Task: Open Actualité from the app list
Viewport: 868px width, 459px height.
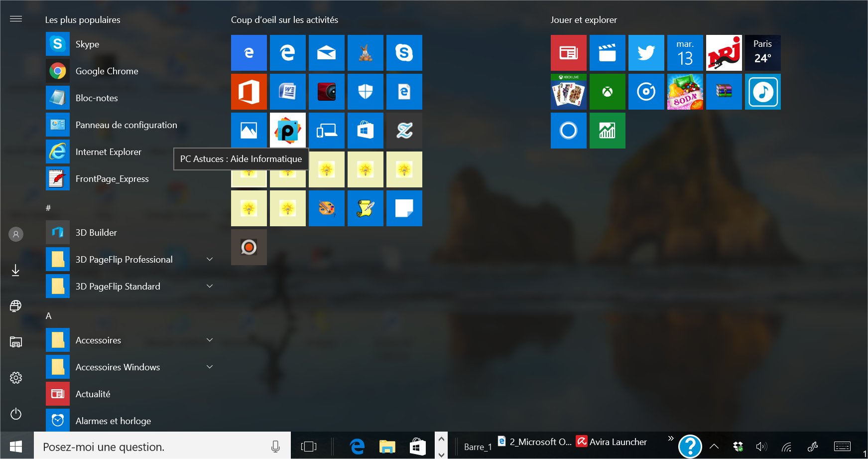Action: (x=130, y=394)
